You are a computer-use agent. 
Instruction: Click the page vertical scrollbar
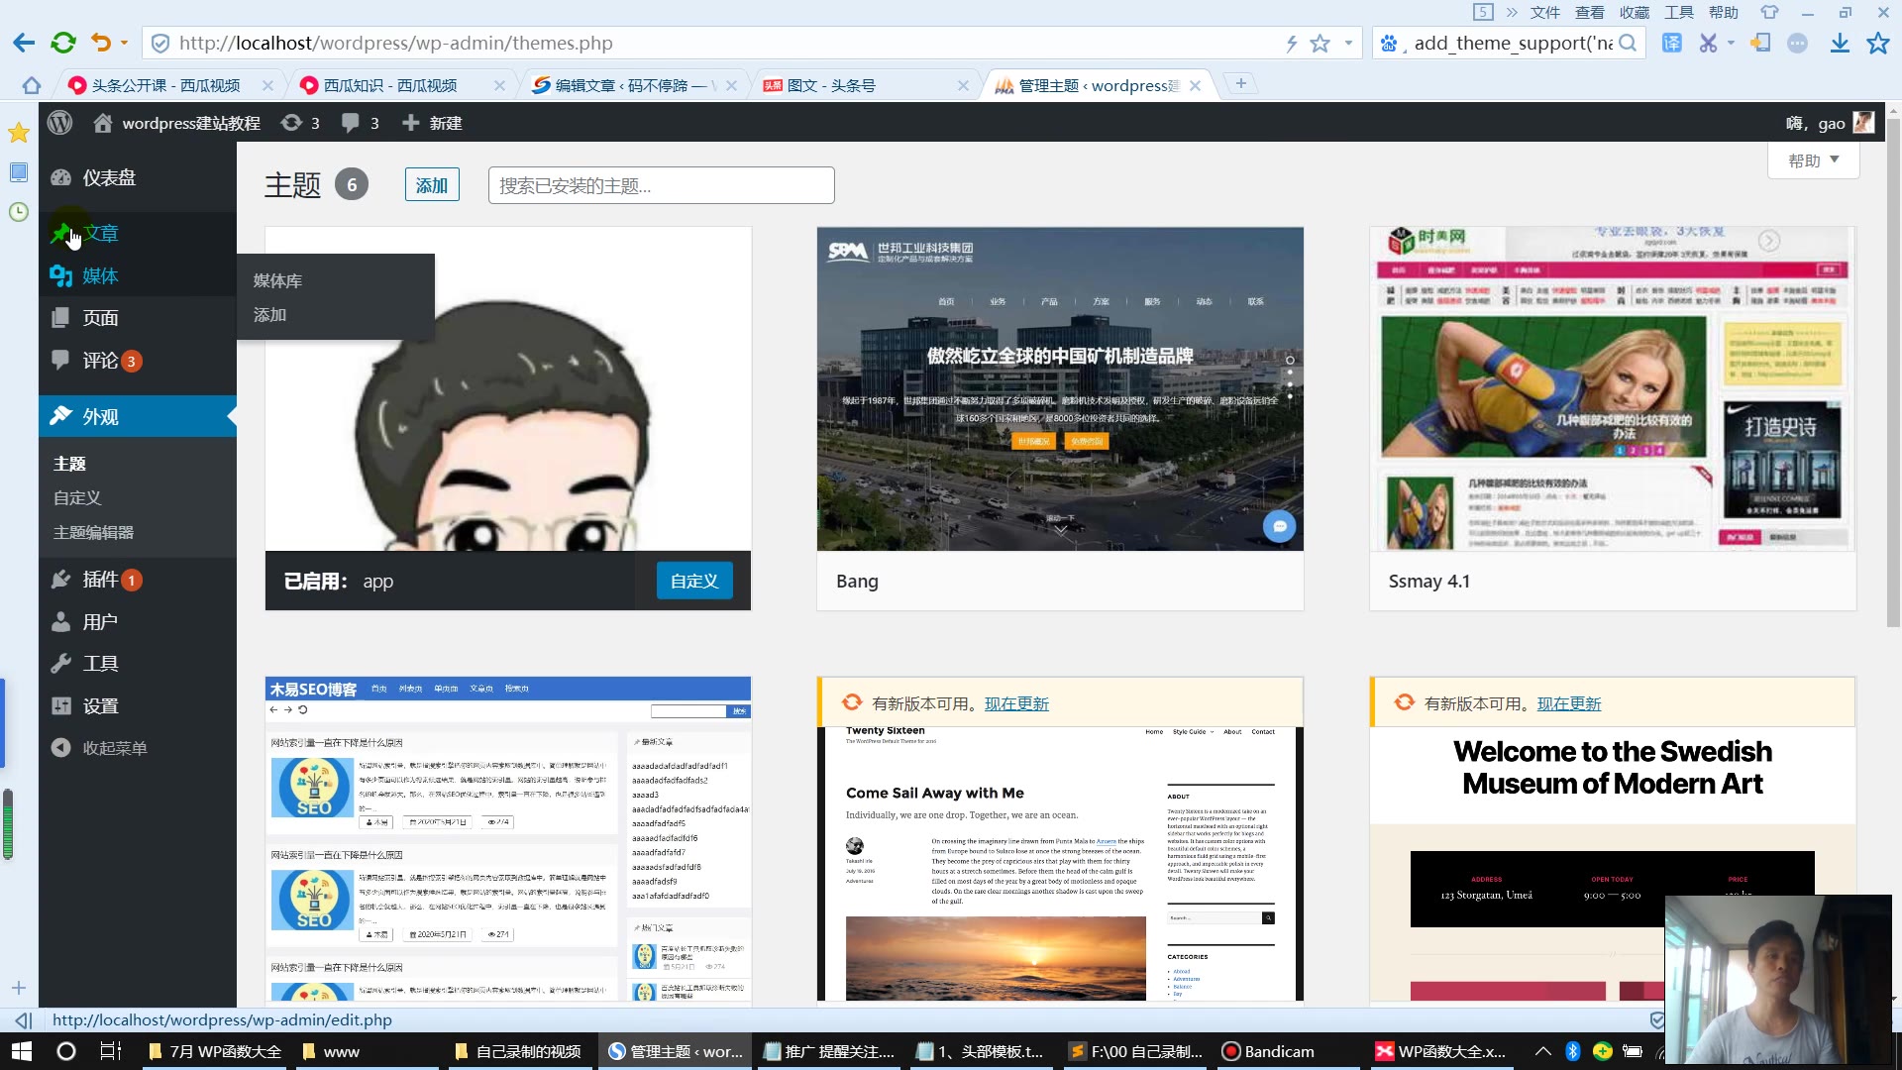click(1893, 376)
